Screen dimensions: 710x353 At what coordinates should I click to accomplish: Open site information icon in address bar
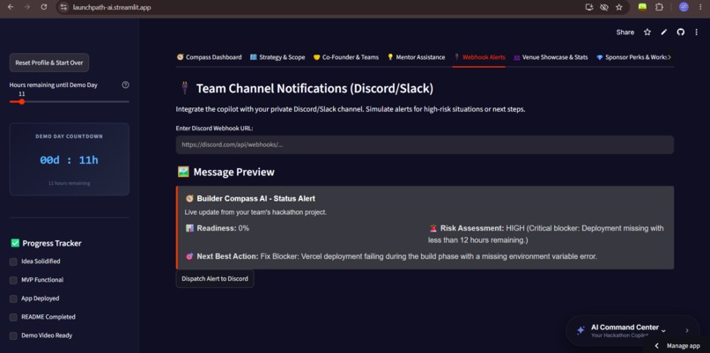(63, 7)
